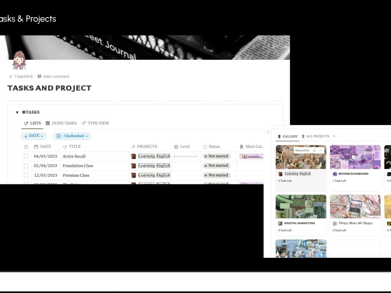Open the blue collage gallery card cover
Image resolution: width=391 pixels, height=293 pixels.
tap(301, 248)
